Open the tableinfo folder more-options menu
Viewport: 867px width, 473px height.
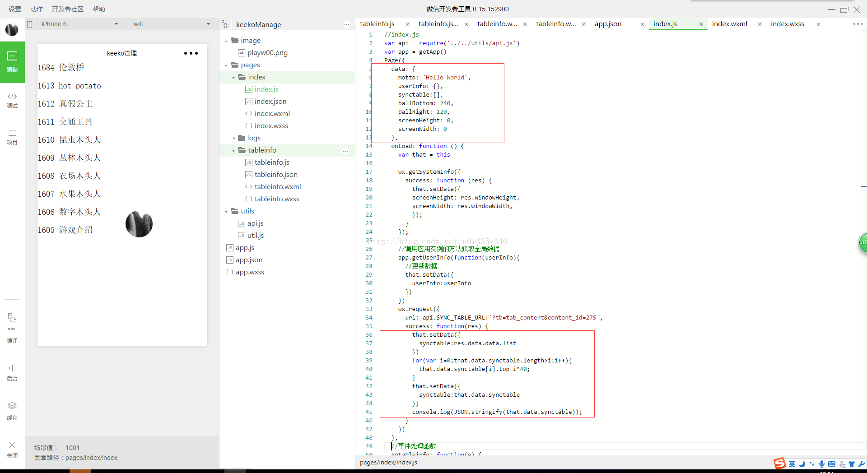345,151
